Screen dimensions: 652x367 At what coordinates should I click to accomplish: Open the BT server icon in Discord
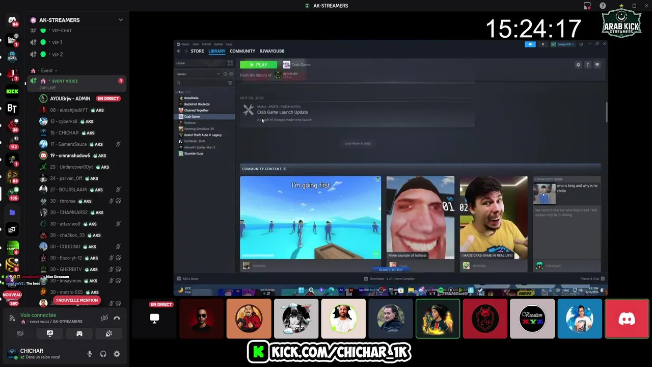click(12, 108)
